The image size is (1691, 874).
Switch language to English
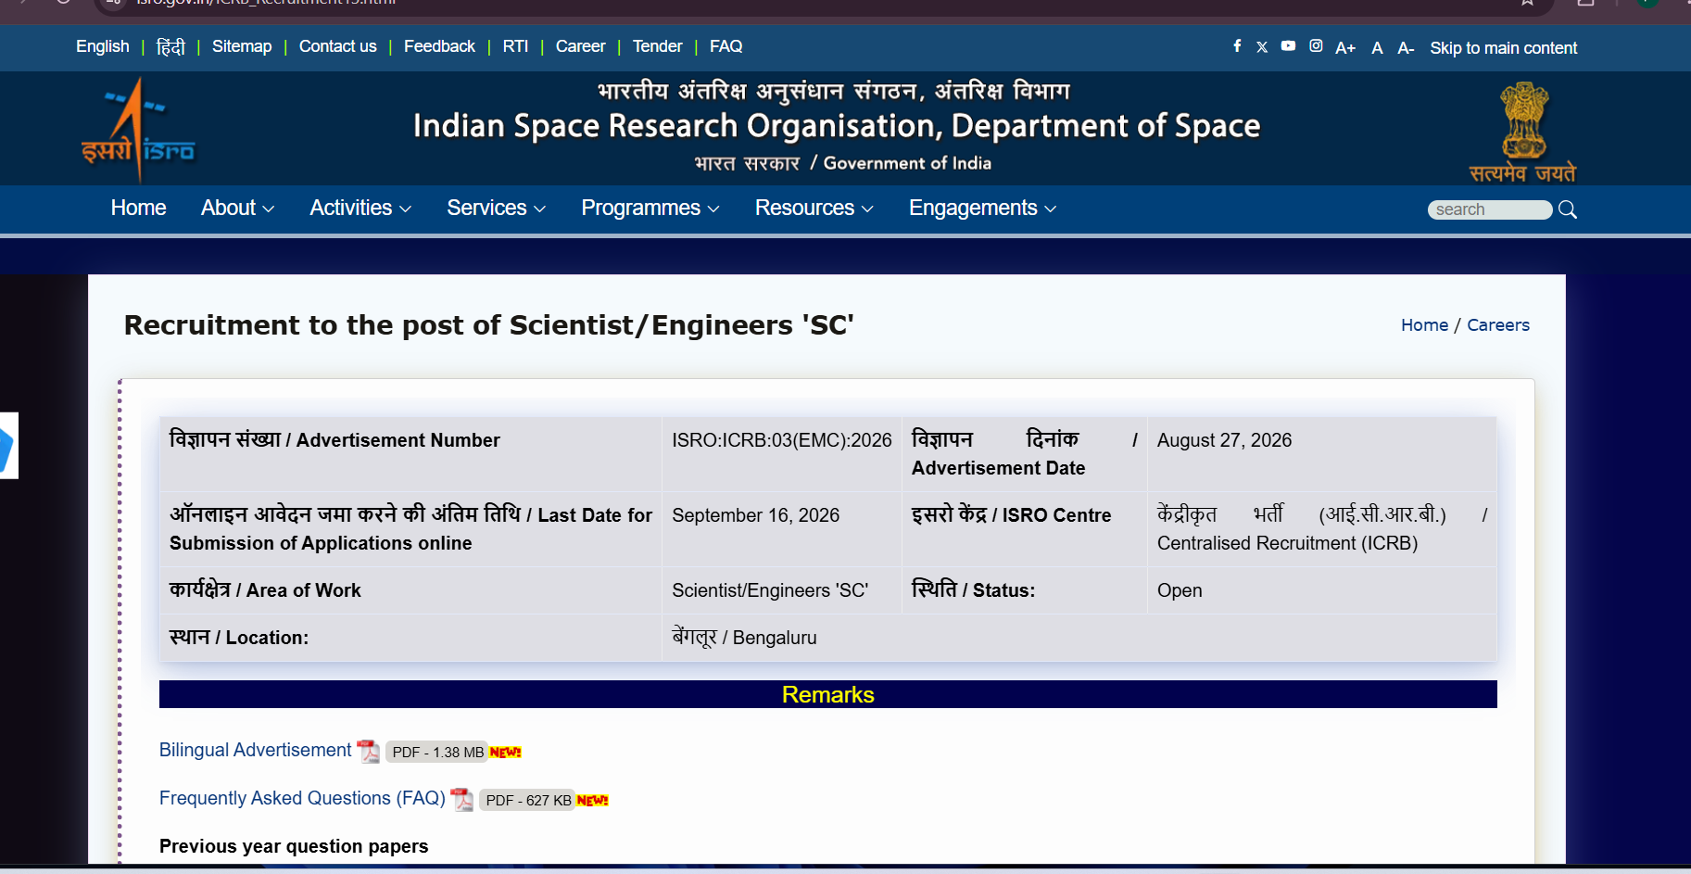[103, 46]
